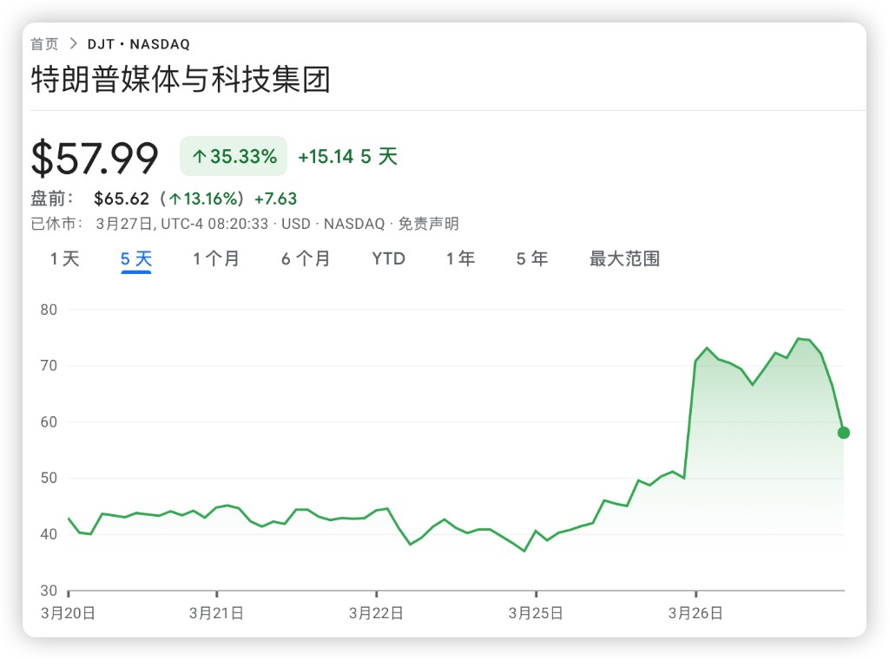
Task: Click the 40 y-axis label
Action: [49, 534]
